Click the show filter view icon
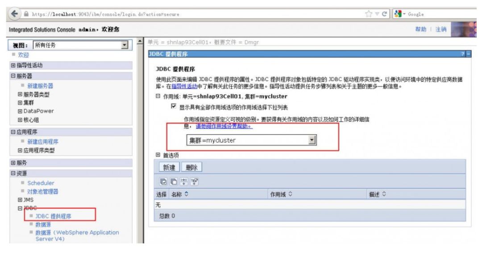The width and height of the screenshot is (482, 254). pos(184,182)
